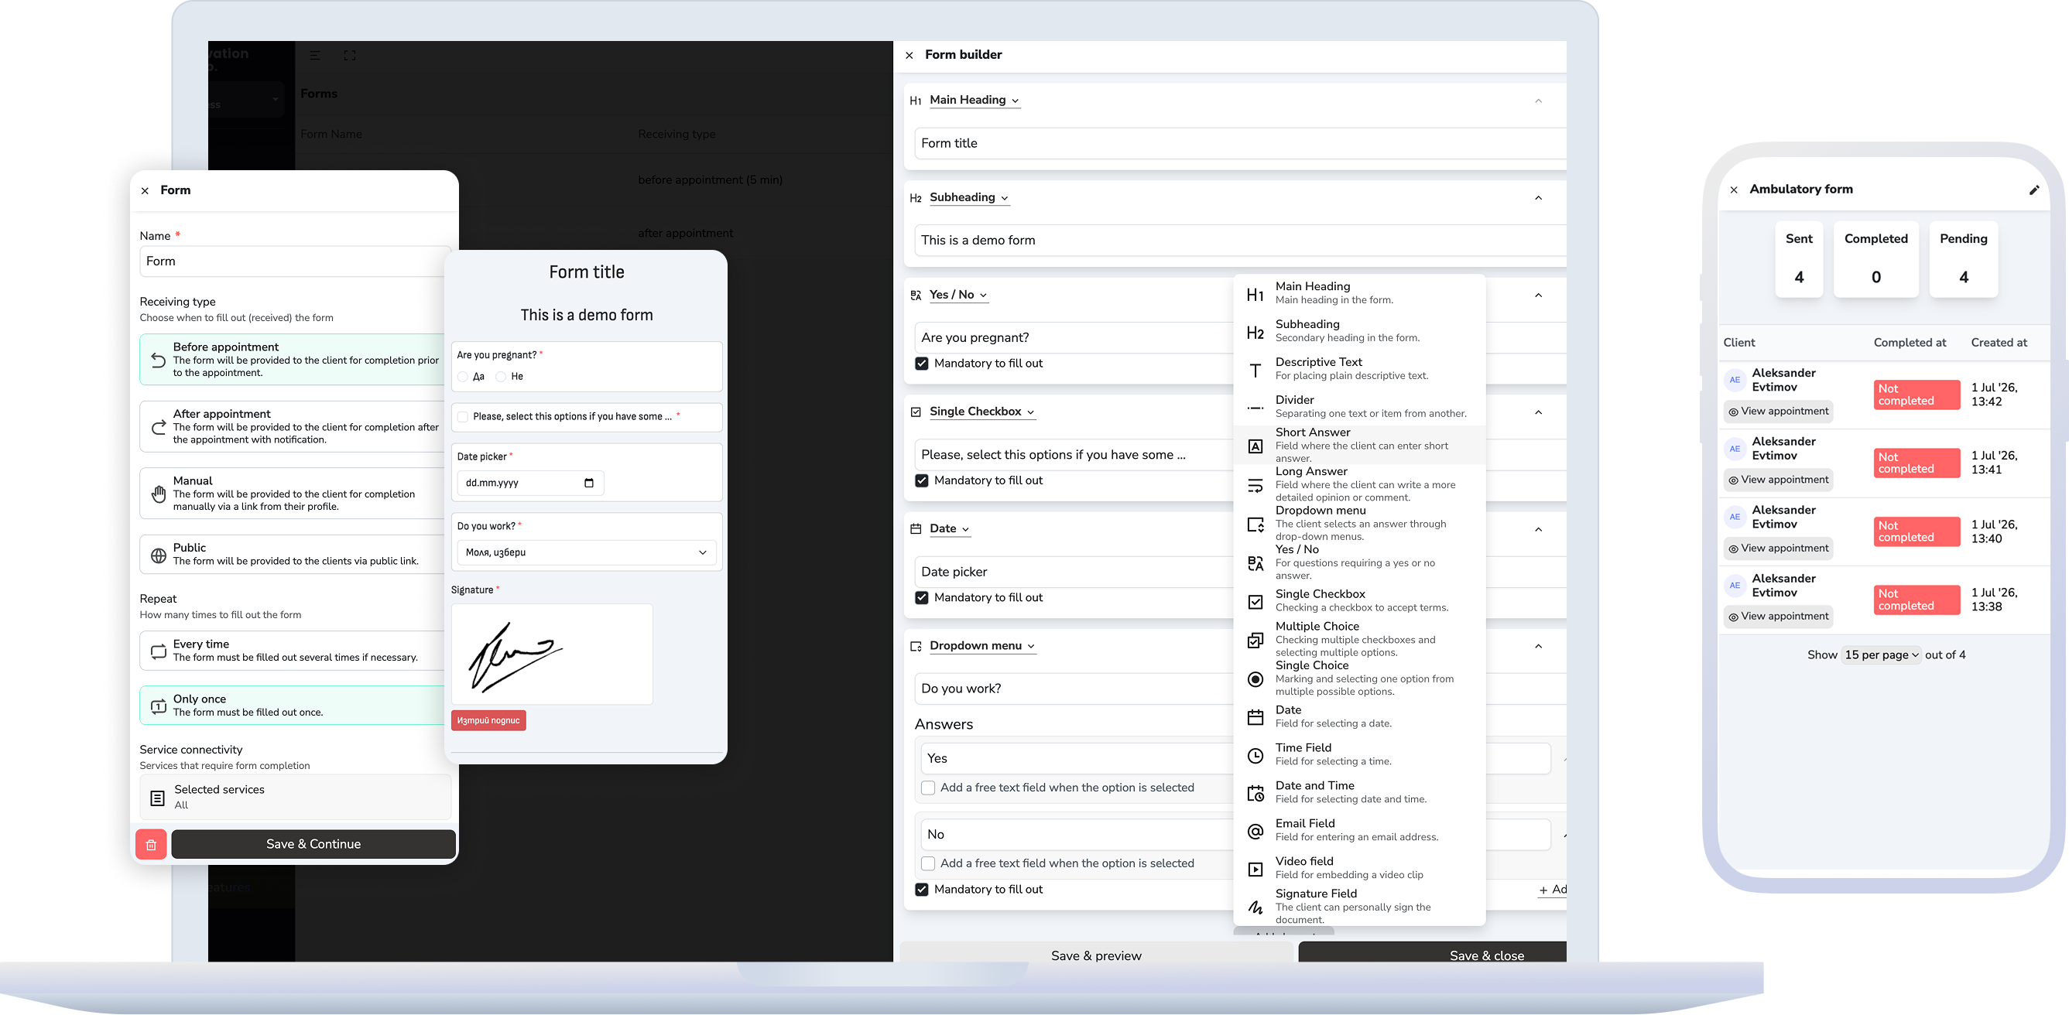Viewport: 2069px width, 1015px height.
Task: Uncheck Mandatory to fill out under Dropdown answers
Action: click(x=921, y=890)
